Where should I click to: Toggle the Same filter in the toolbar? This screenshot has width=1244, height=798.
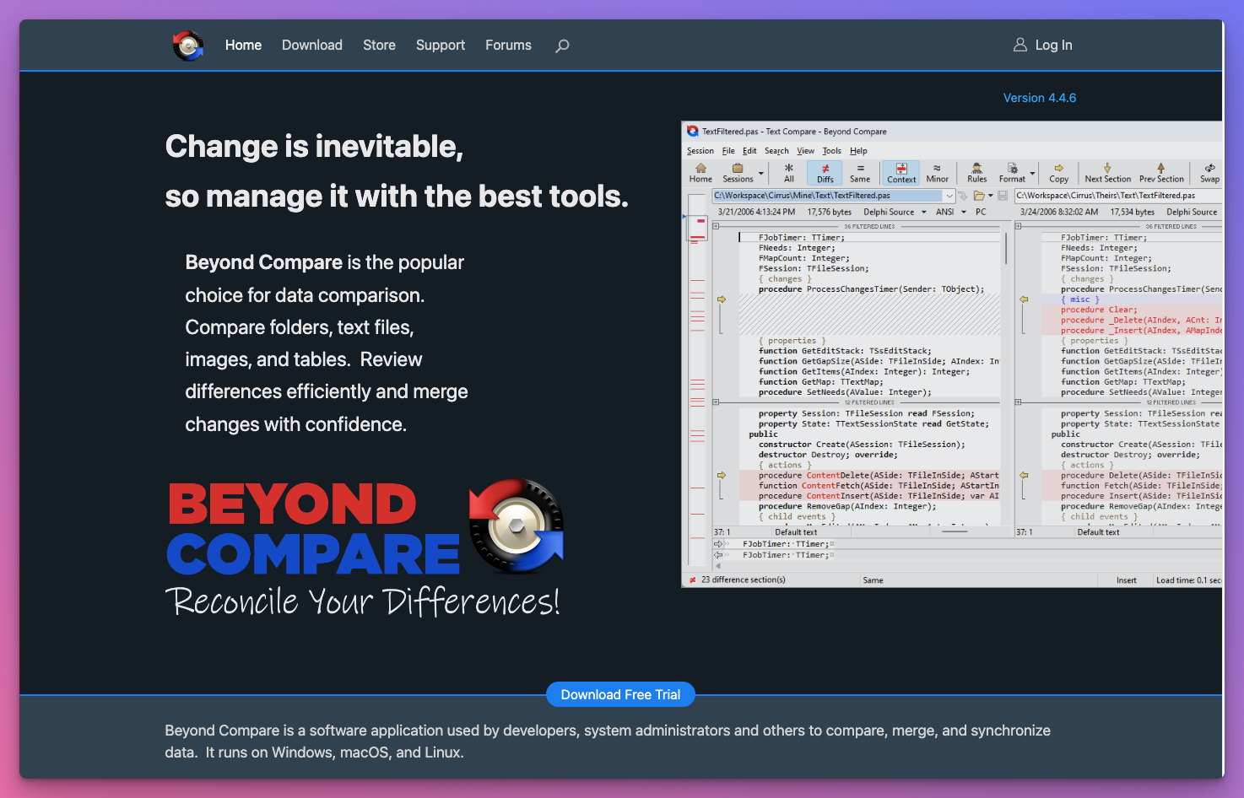click(860, 173)
